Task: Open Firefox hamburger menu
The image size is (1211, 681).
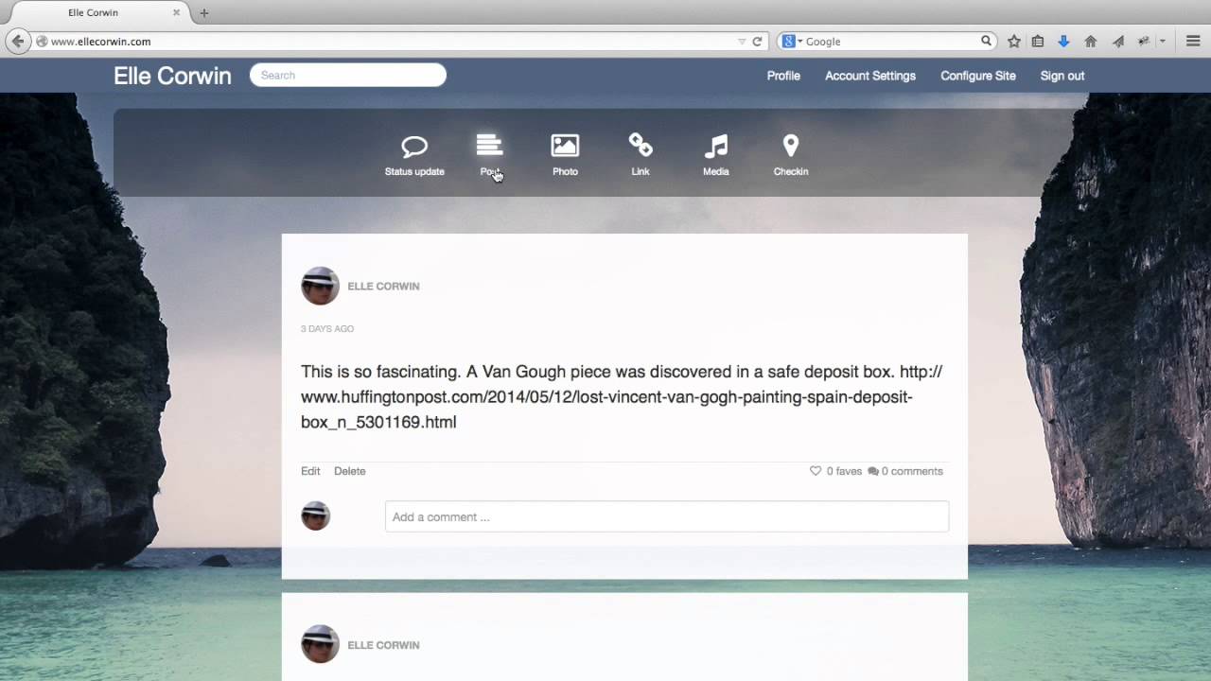Action: 1193,42
